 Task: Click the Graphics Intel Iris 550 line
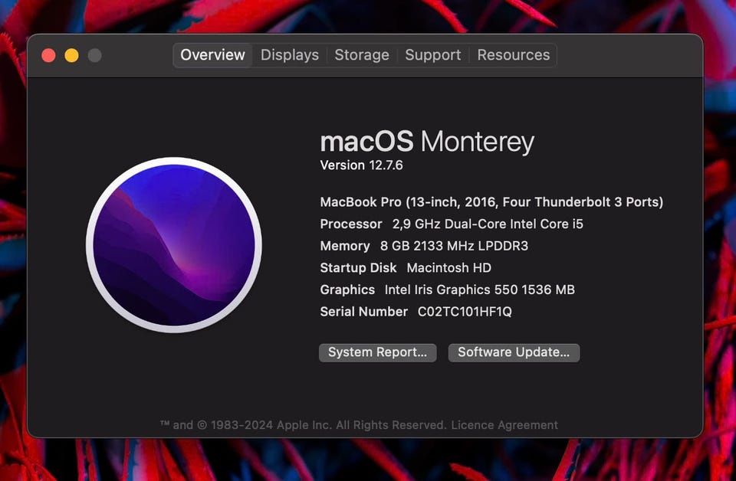coord(447,290)
